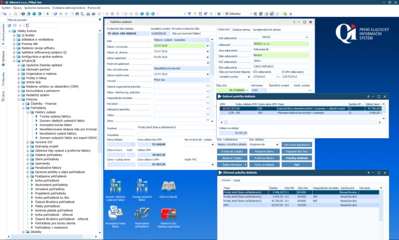399x240 pixels.
Task: Open the Pomocník menu
Action: 94,8
